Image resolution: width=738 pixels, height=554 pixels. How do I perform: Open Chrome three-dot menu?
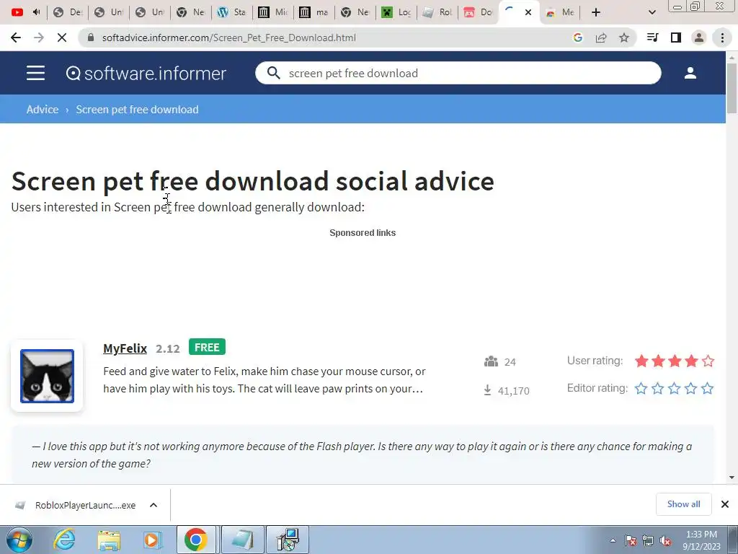[x=722, y=38]
